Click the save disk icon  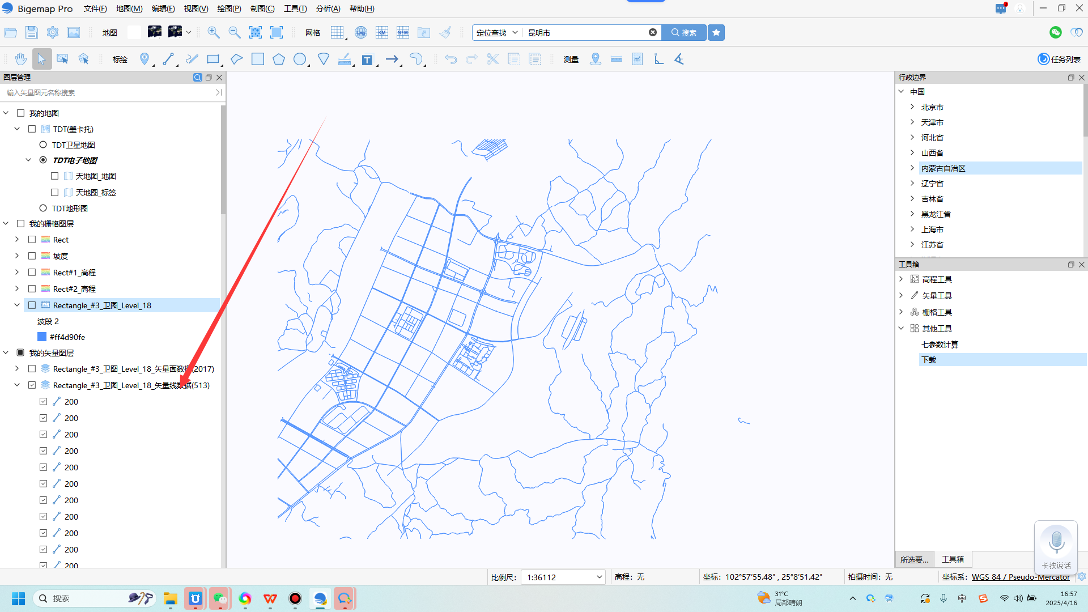click(x=32, y=32)
